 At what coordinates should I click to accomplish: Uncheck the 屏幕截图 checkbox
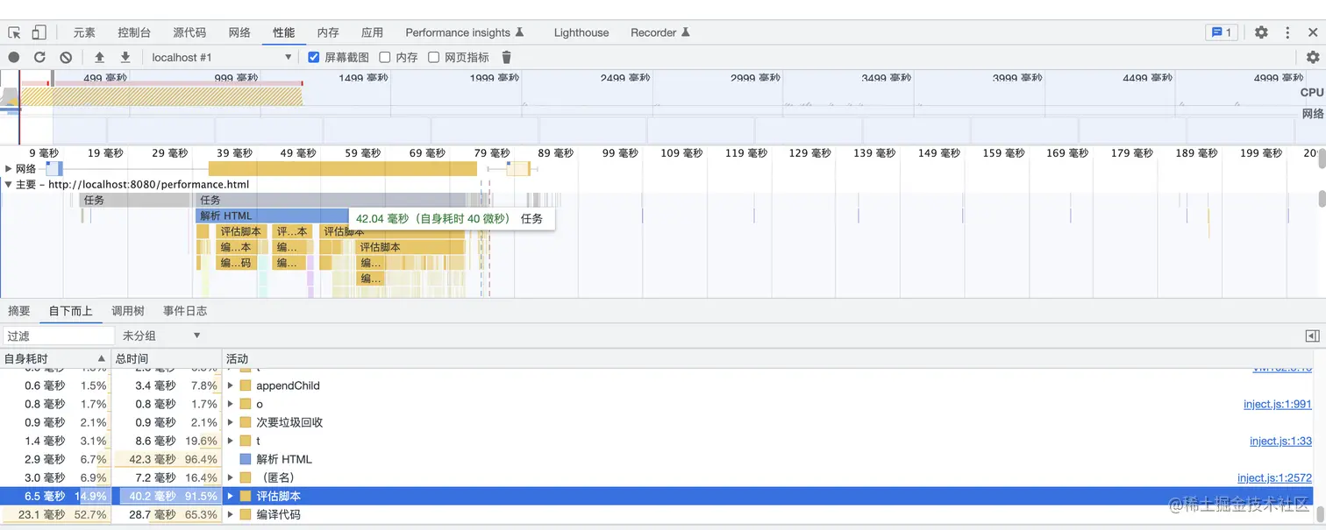(314, 57)
